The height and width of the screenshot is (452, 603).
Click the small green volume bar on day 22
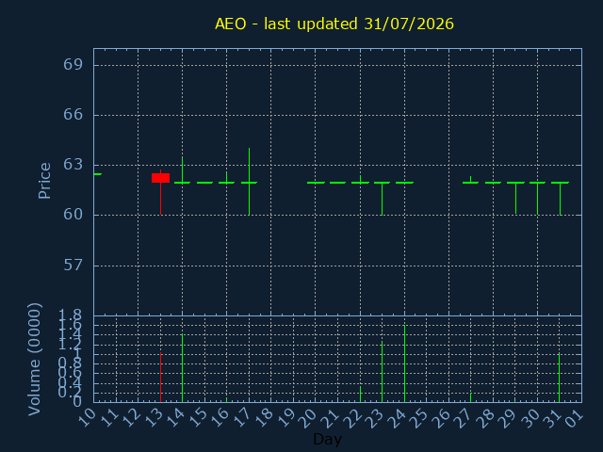[x=360, y=395]
